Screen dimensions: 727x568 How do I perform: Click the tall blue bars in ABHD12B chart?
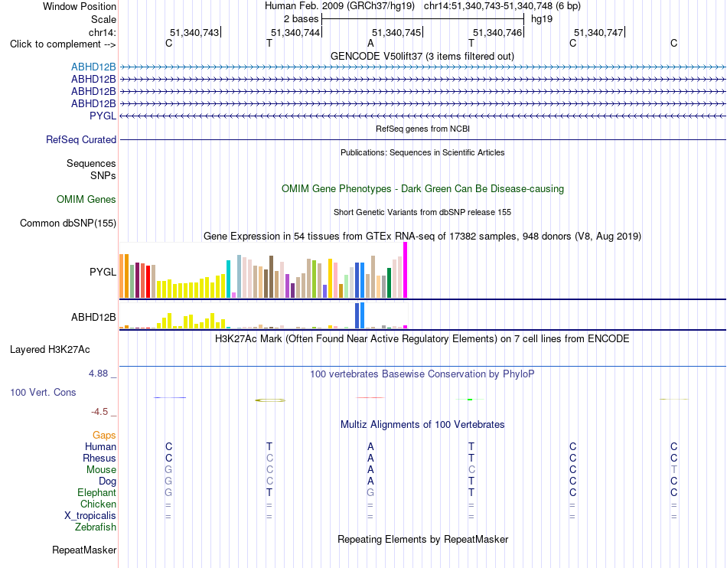[x=360, y=315]
